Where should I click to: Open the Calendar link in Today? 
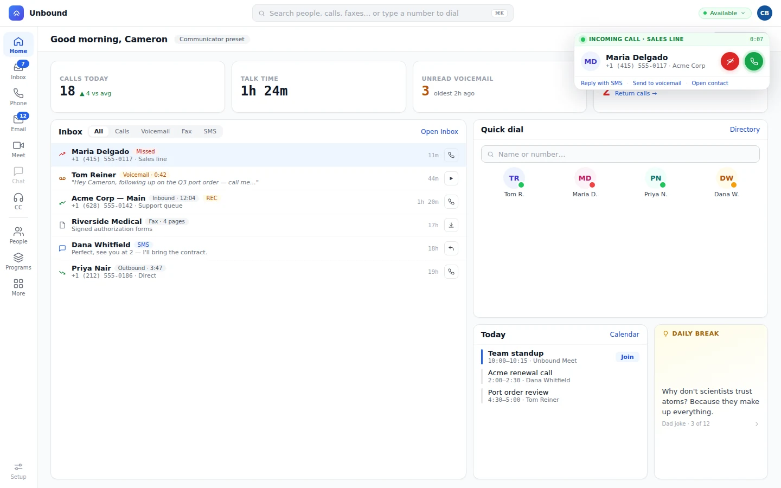[x=624, y=335]
